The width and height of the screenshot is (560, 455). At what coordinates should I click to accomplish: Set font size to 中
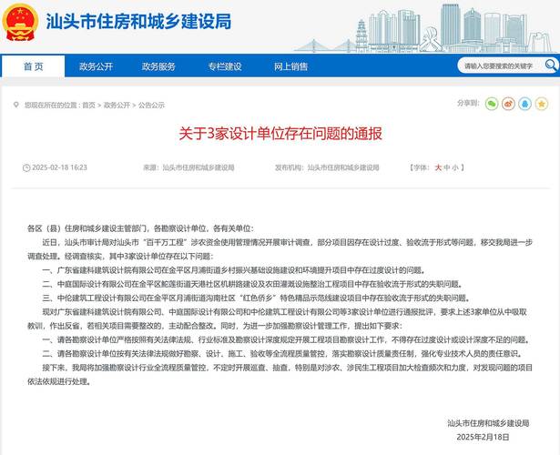(x=447, y=167)
